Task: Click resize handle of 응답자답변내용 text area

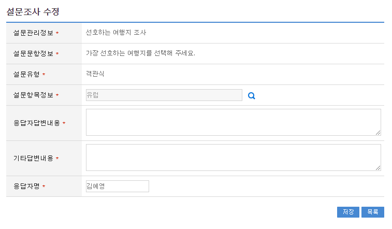Action: tap(378, 133)
